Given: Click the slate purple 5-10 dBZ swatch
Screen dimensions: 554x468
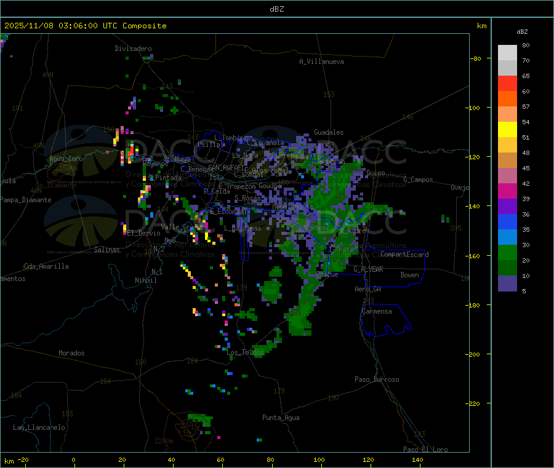Looking at the screenshot, I should (507, 284).
